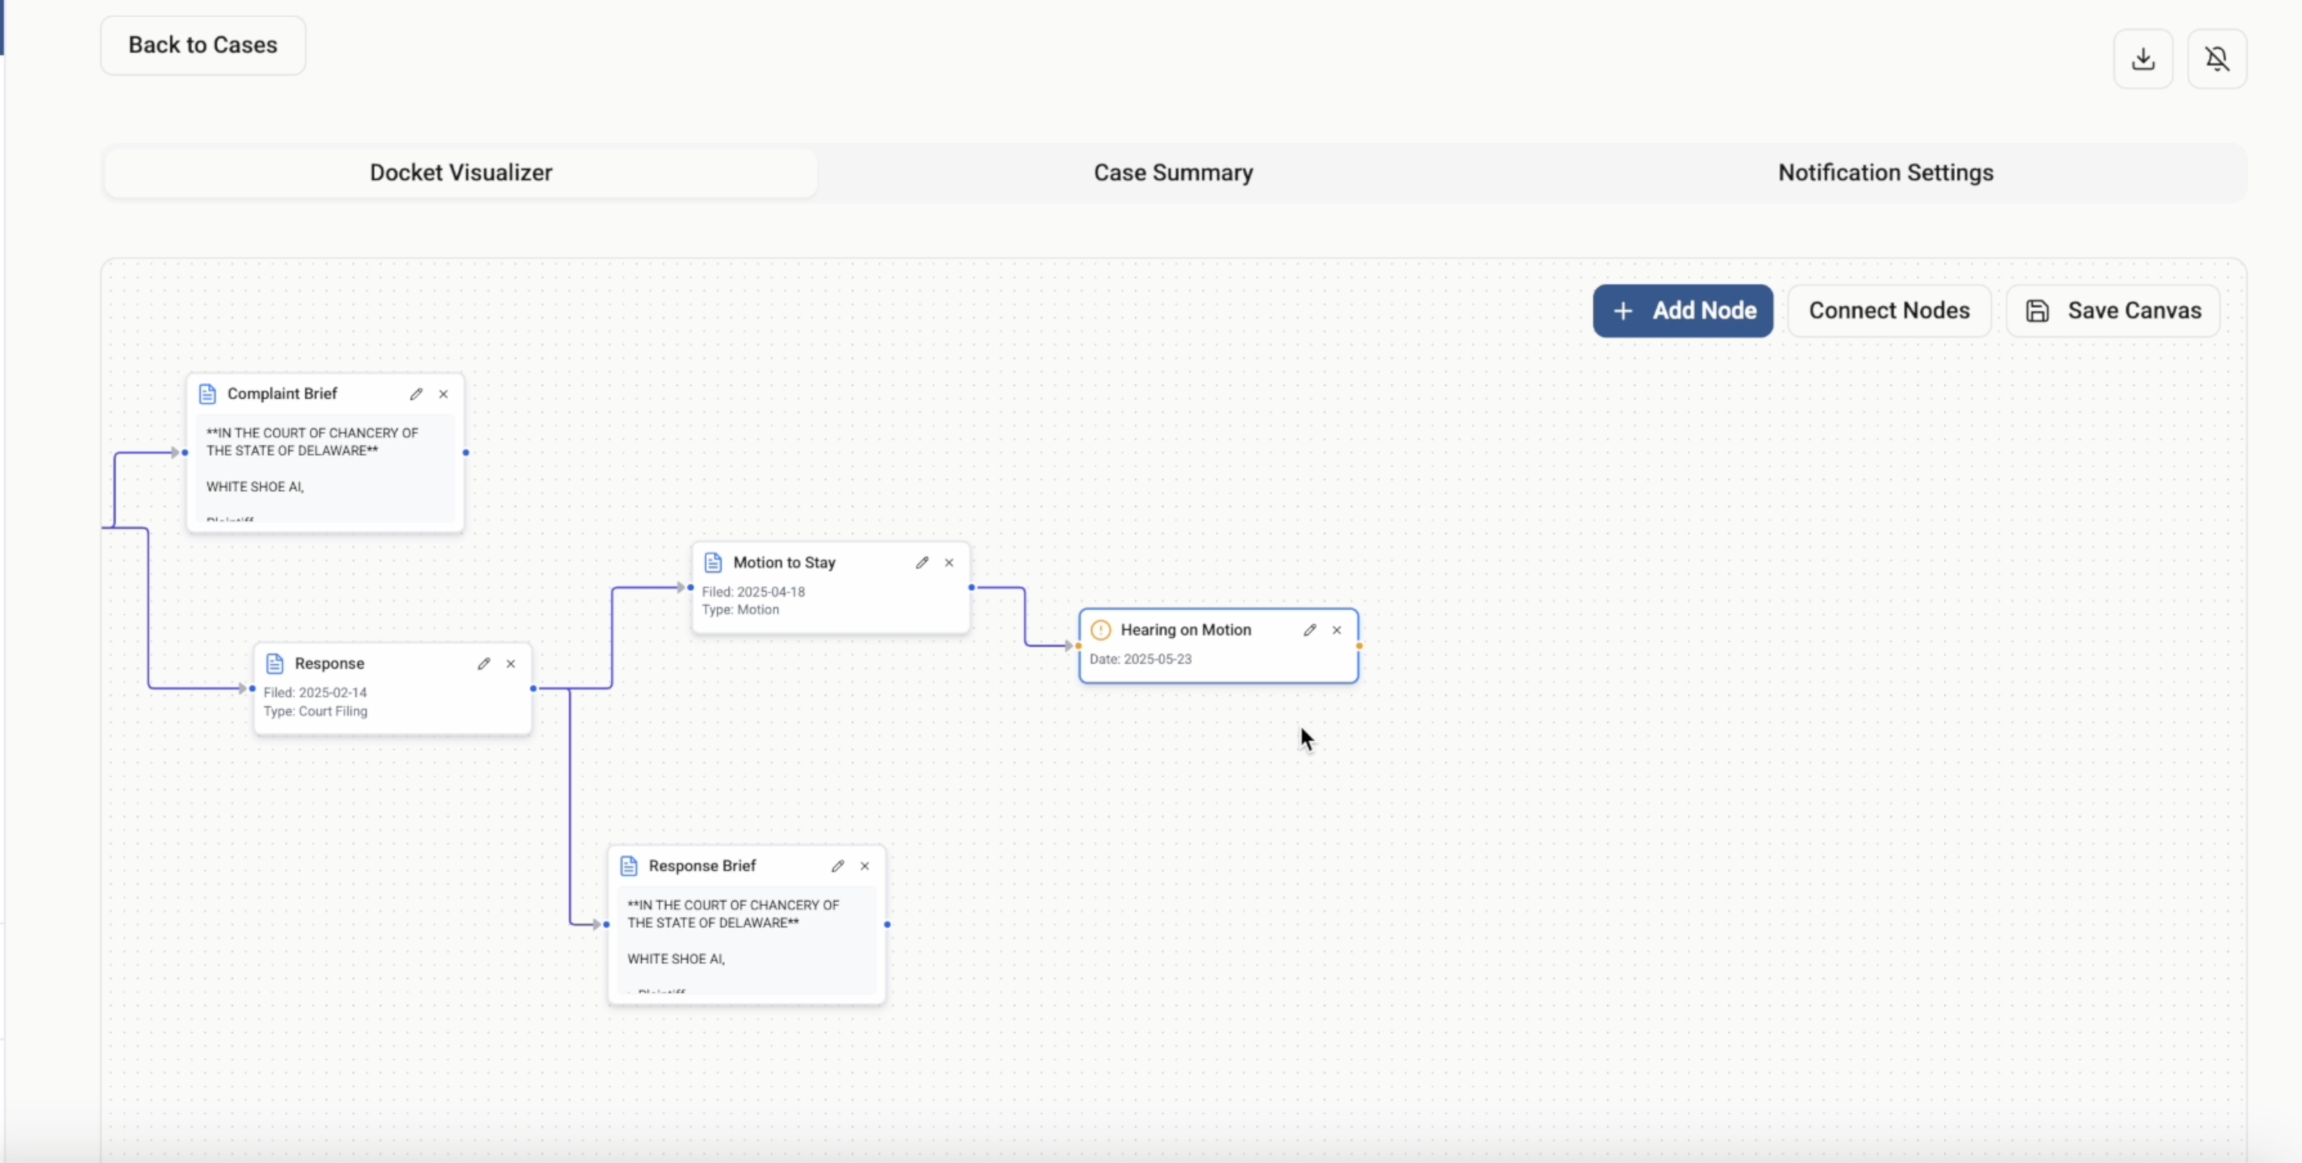The image size is (2302, 1163).
Task: Click the Complaint Brief body text preview
Action: click(x=326, y=468)
